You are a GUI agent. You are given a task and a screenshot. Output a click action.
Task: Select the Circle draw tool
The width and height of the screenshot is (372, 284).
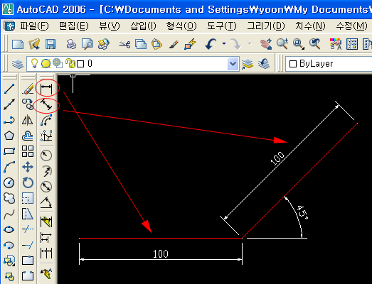click(9, 182)
